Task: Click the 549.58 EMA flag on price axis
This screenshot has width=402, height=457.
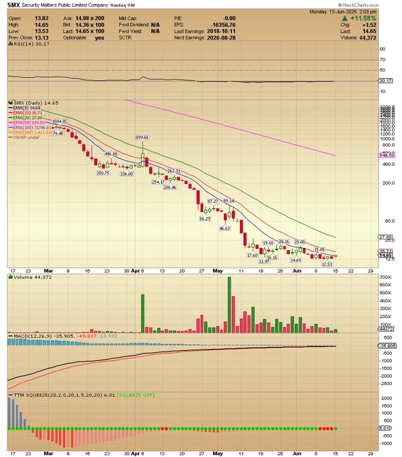Action: [387, 155]
